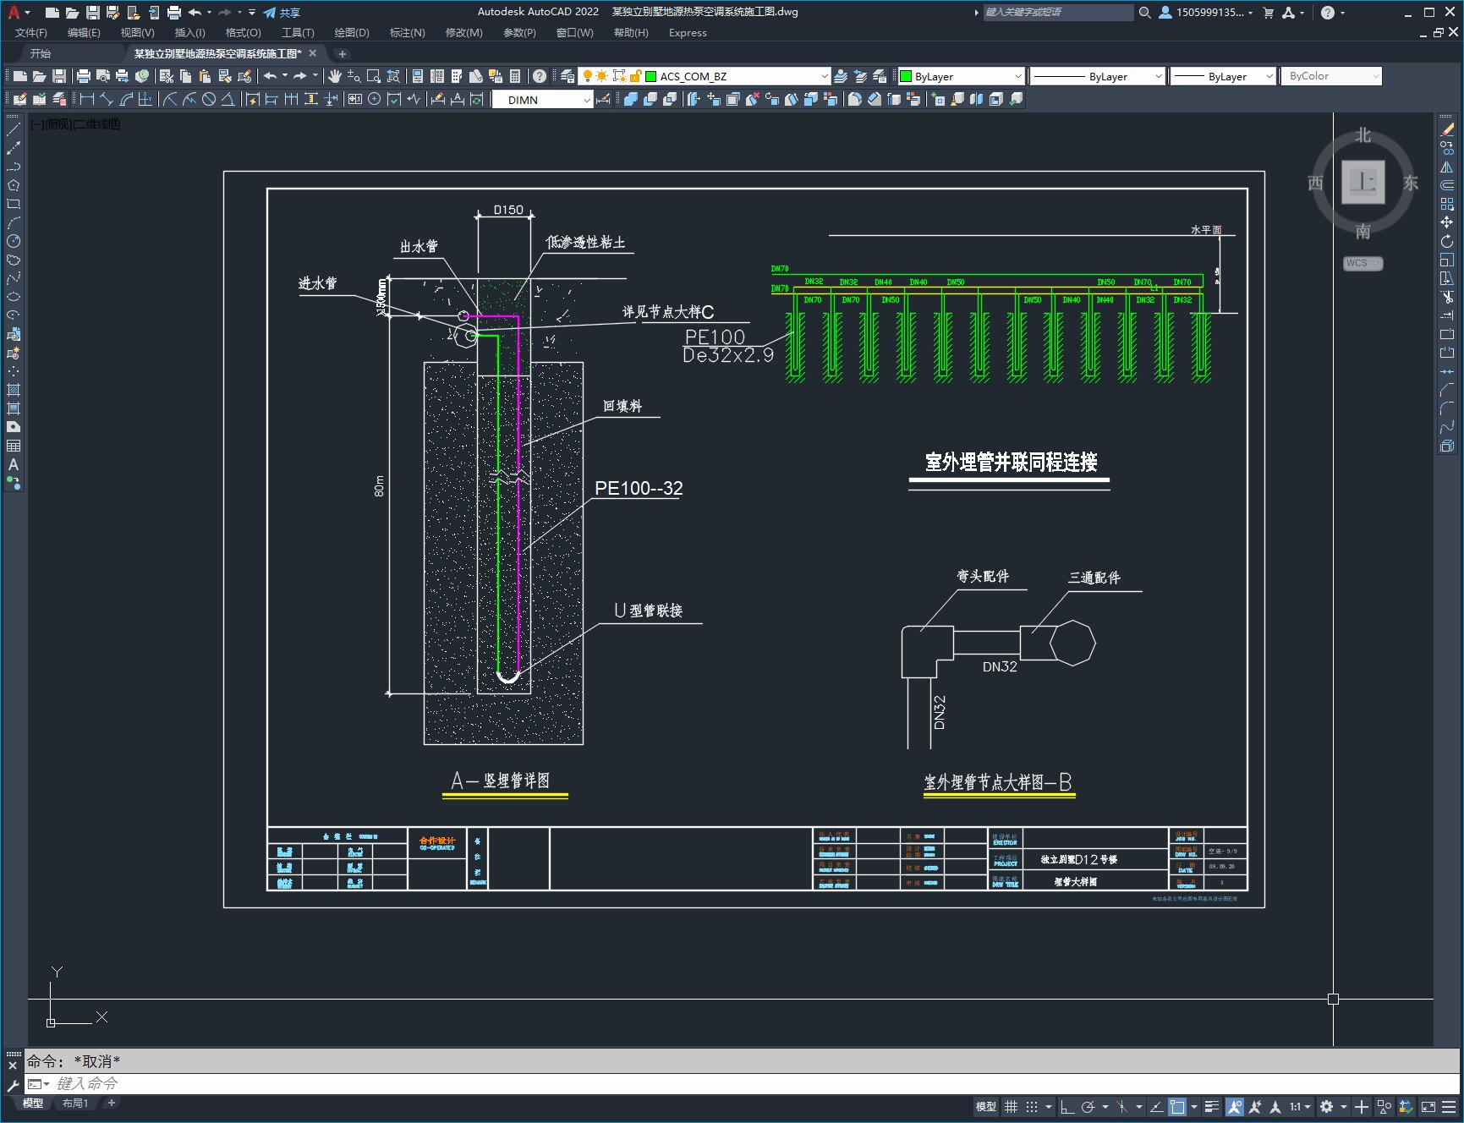Viewport: 1464px width, 1123px height.
Task: Switch to the 布局1 layout tab
Action: pyautogui.click(x=75, y=1103)
